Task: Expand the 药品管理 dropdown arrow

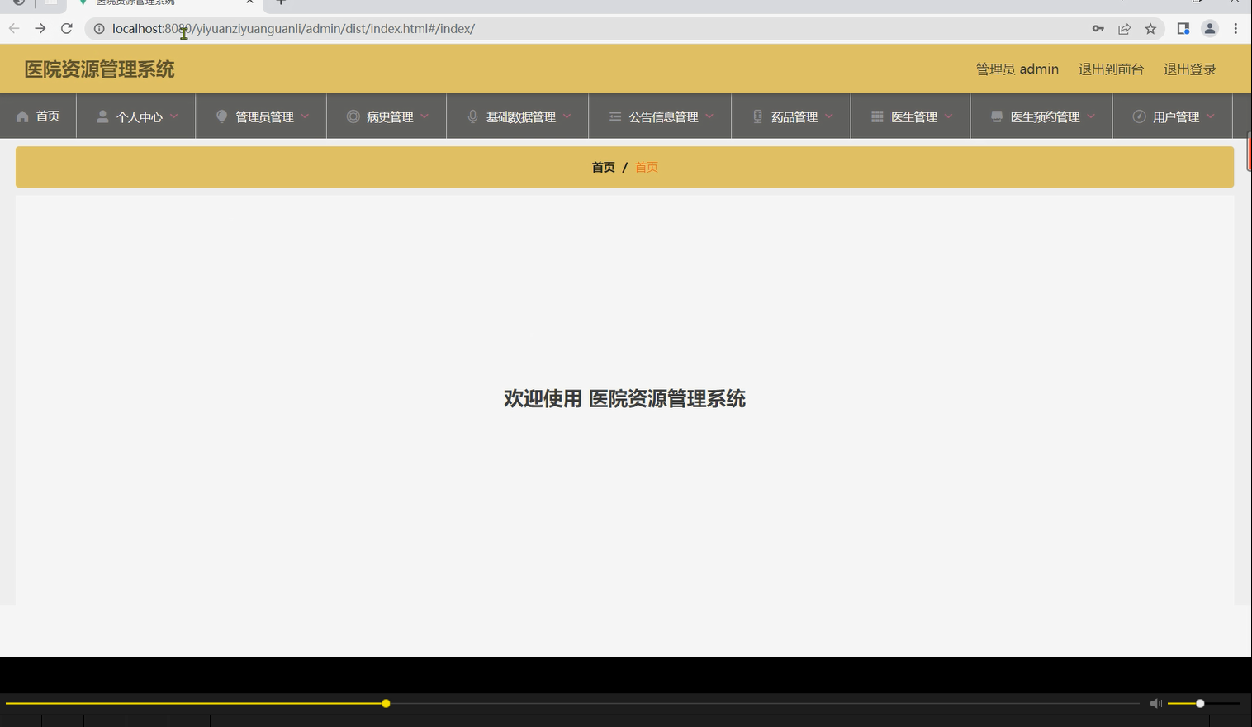Action: (x=829, y=116)
